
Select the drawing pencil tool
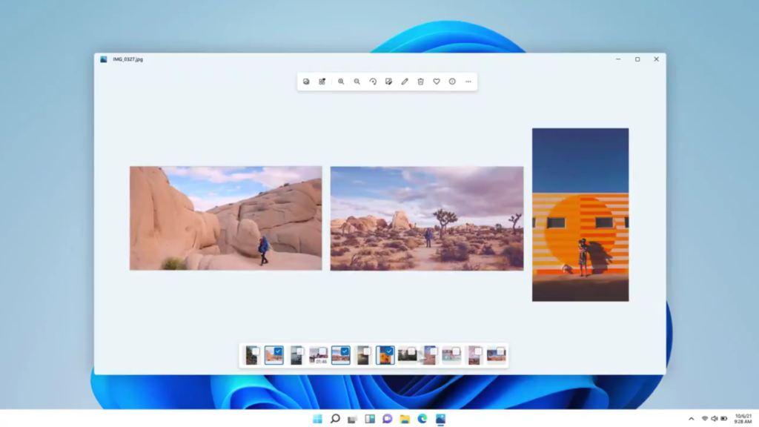click(405, 82)
